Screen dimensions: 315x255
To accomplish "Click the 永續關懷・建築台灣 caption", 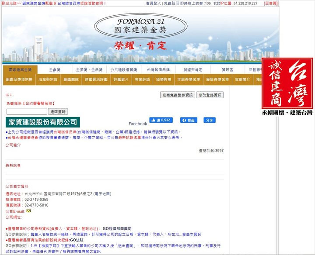I will [287, 113].
